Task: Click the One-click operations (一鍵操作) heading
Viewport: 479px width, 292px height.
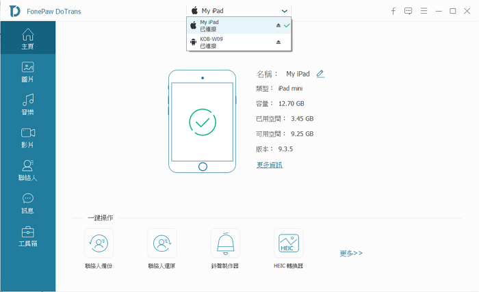Action: 101,217
